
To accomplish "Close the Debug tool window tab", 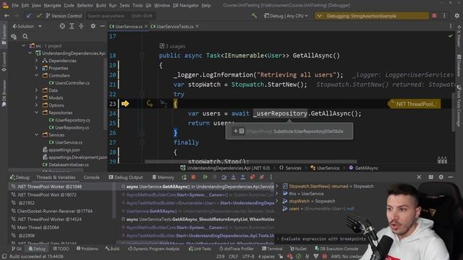I will (419, 177).
